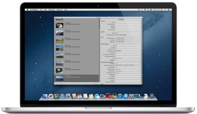Open System Preferences gear icon
The height and width of the screenshot is (114, 197).
pos(131,96)
